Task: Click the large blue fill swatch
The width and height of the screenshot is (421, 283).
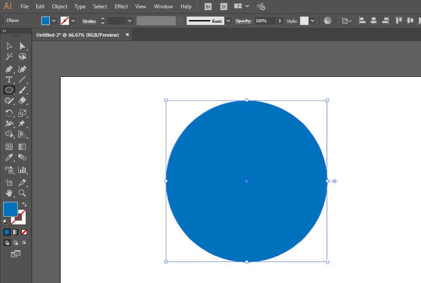Action: (x=10, y=209)
